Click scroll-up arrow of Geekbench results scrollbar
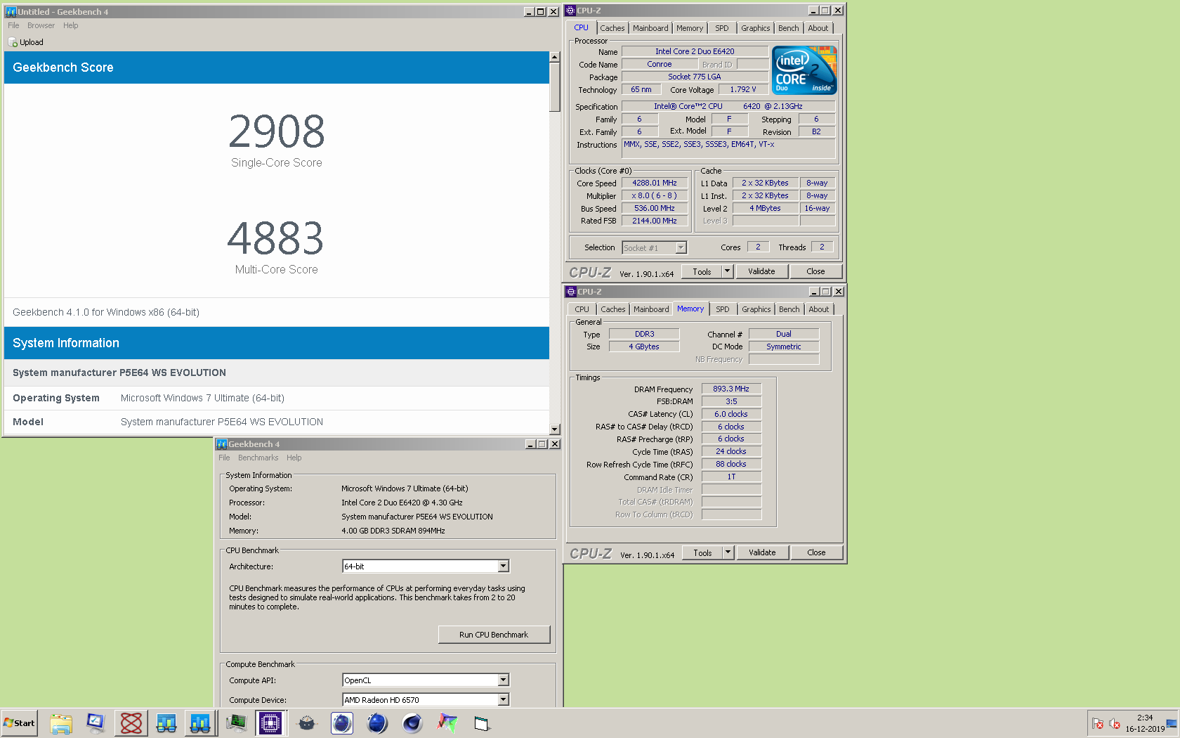Image resolution: width=1180 pixels, height=738 pixels. pos(554,57)
